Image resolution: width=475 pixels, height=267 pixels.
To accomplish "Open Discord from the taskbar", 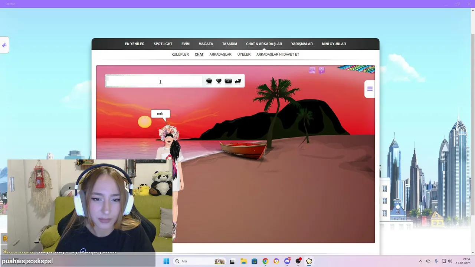I will 287,261.
